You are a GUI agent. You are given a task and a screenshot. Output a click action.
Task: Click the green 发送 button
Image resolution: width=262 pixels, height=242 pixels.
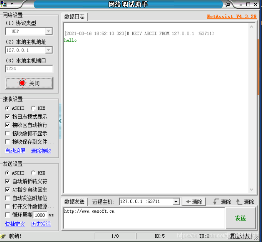coord(241,218)
